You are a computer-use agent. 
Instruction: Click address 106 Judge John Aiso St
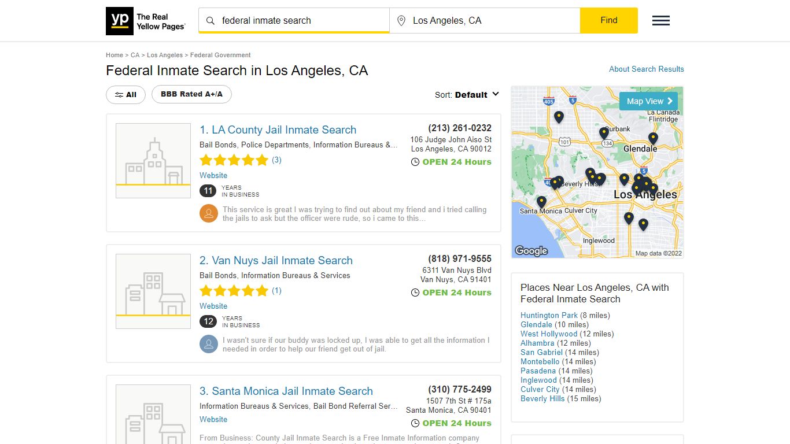[x=451, y=139]
